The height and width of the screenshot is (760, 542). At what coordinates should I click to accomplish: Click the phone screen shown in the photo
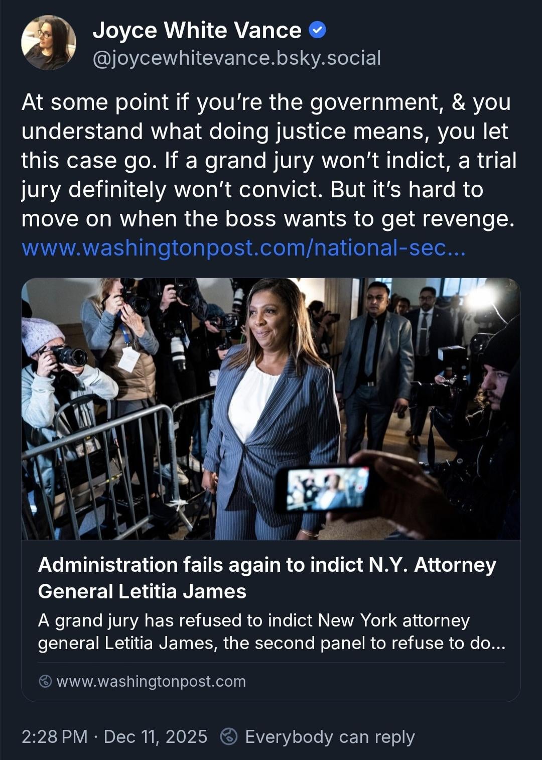(x=326, y=488)
